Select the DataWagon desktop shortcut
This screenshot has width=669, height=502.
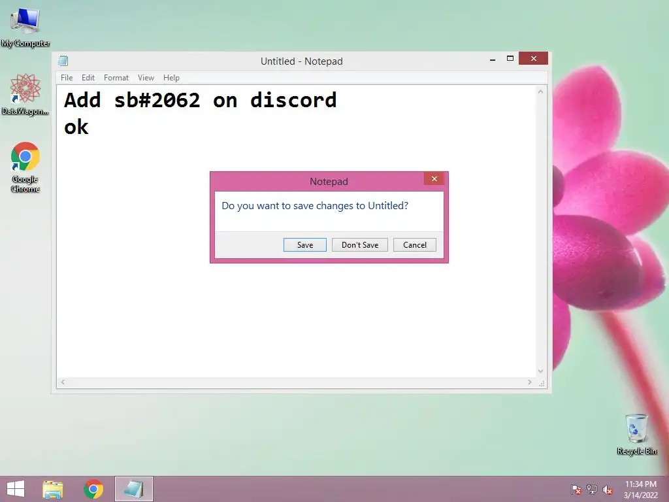(25, 94)
